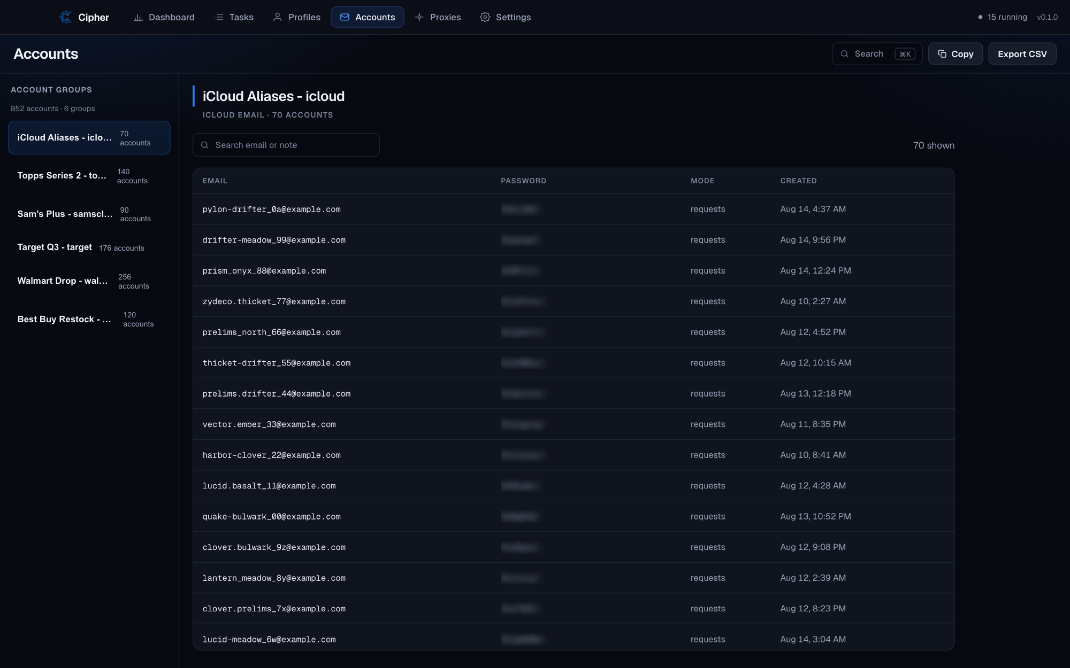
Task: Select iCloud Aliases account group
Action: point(89,138)
